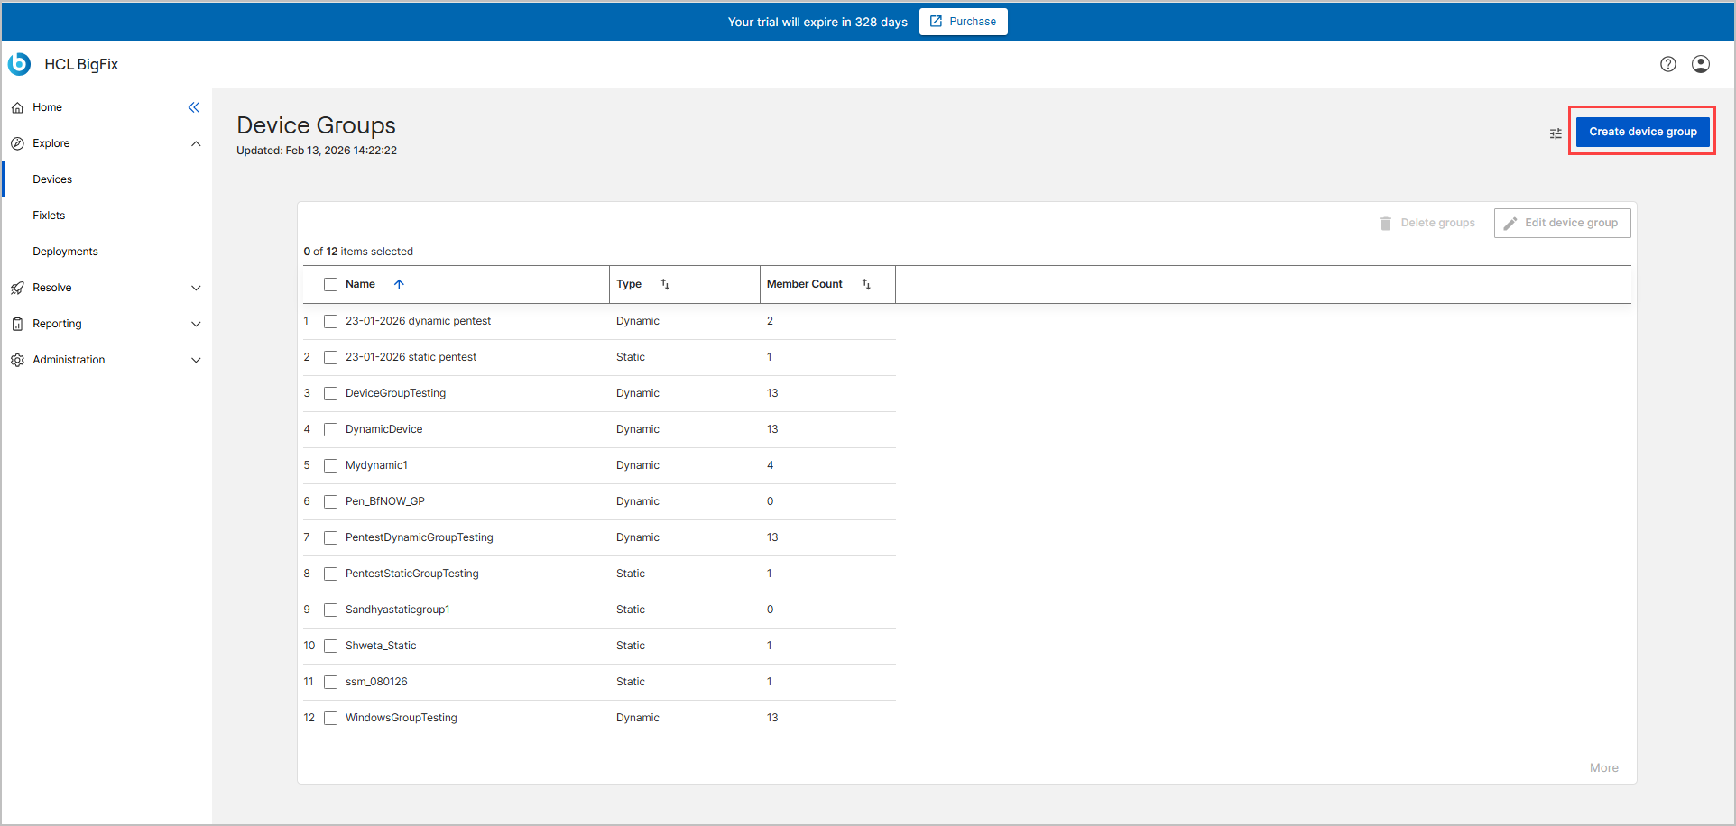This screenshot has height=826, width=1736.
Task: Sort by Name using the arrow icon
Action: coord(399,284)
